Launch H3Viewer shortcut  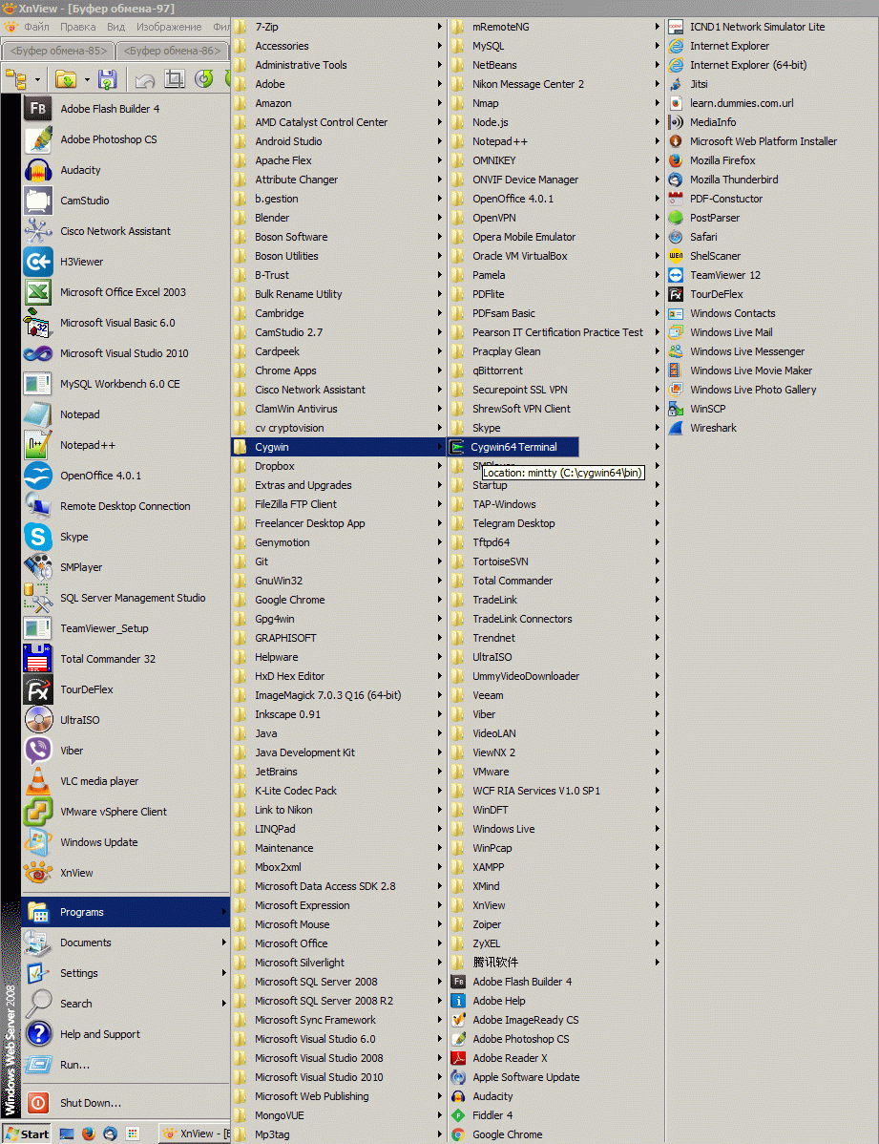tap(125, 262)
